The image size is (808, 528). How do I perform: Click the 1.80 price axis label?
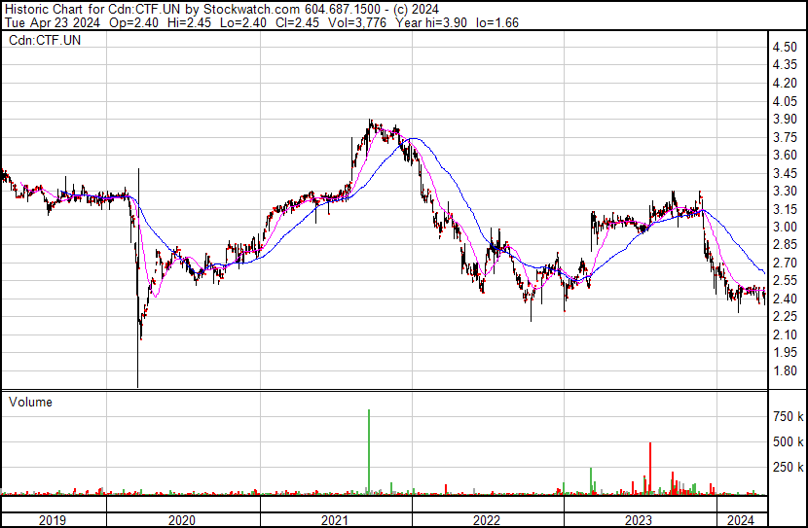(785, 370)
